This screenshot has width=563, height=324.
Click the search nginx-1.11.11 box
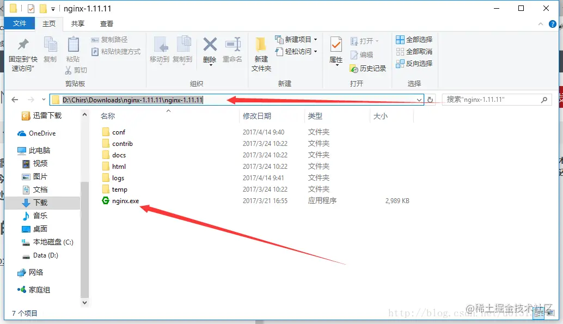[x=497, y=100]
